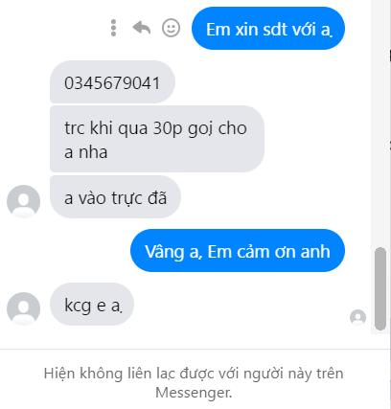391x409 pixels.
Task: Select the 'trc khi qua 30p gọi cho a nha' bubble
Action: (x=157, y=139)
